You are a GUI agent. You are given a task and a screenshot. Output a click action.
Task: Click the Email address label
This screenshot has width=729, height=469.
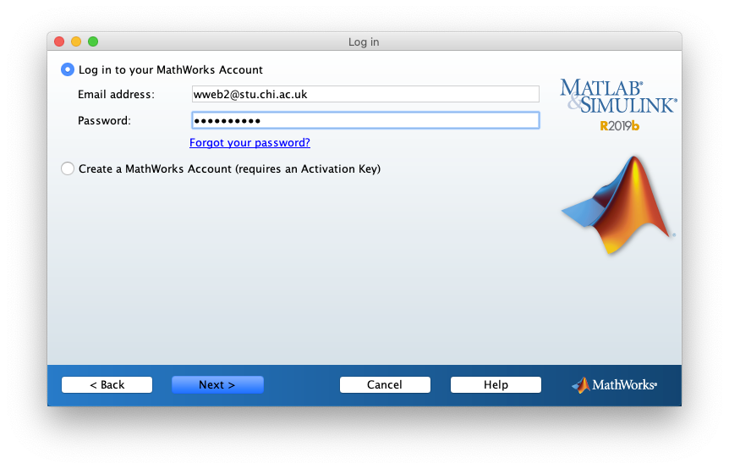pos(116,95)
